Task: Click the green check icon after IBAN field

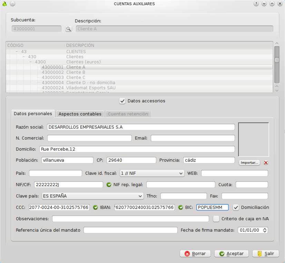Action: (x=180, y=208)
